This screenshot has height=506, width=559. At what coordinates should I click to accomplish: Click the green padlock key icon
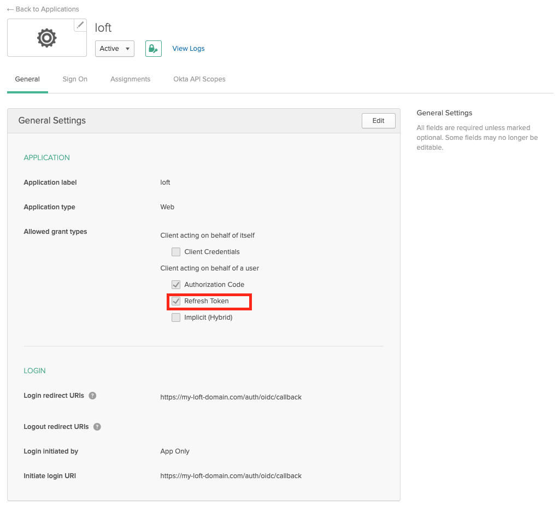click(153, 48)
